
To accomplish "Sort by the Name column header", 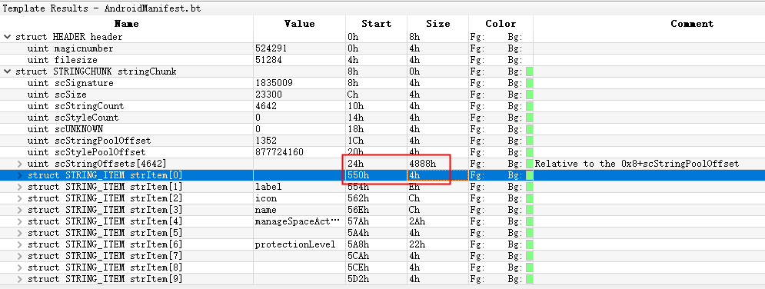I will (126, 23).
